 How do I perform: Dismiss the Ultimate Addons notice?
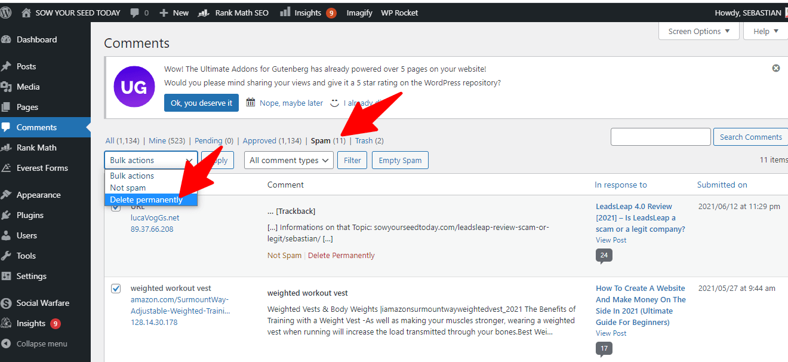pyautogui.click(x=776, y=68)
